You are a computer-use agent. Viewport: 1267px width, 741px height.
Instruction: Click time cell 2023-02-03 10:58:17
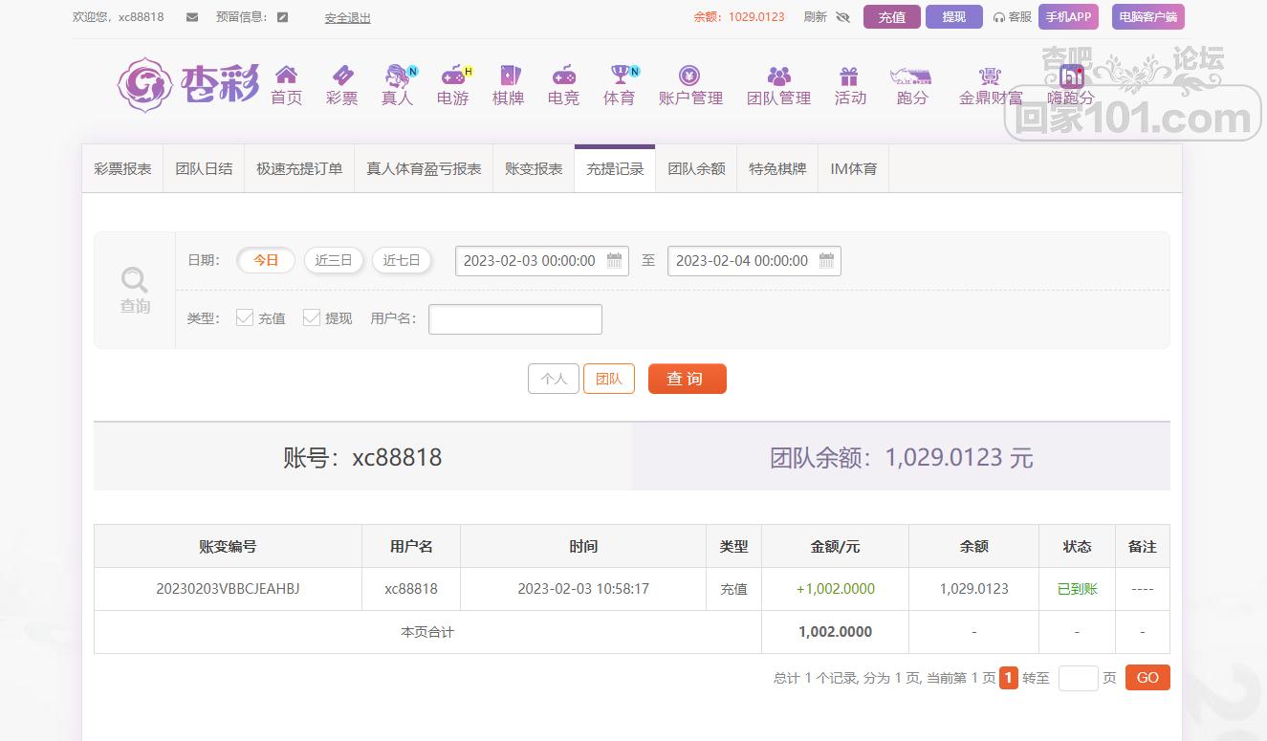coord(583,589)
